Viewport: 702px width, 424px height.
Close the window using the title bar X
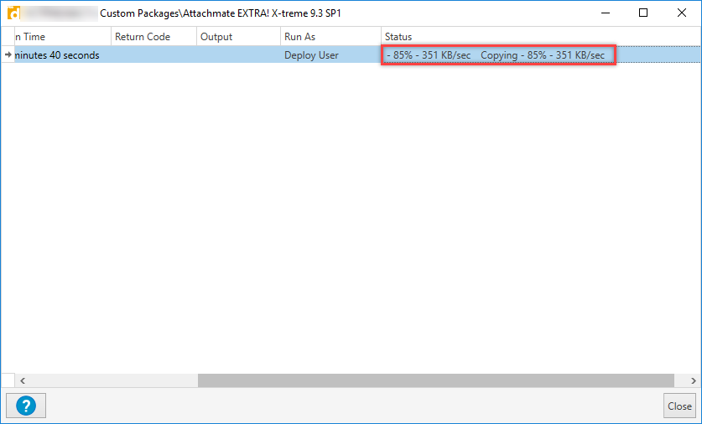pyautogui.click(x=680, y=13)
